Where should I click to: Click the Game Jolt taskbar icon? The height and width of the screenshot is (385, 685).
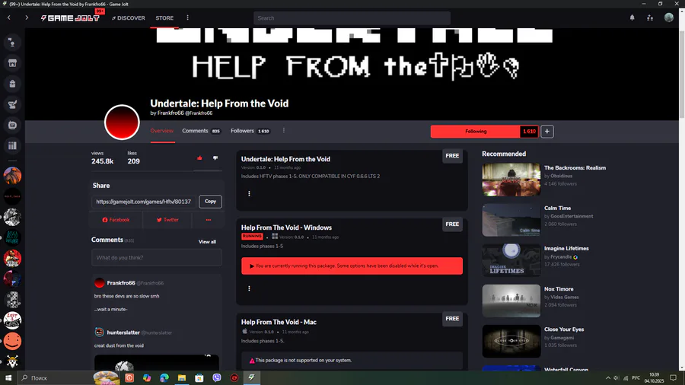point(252,377)
